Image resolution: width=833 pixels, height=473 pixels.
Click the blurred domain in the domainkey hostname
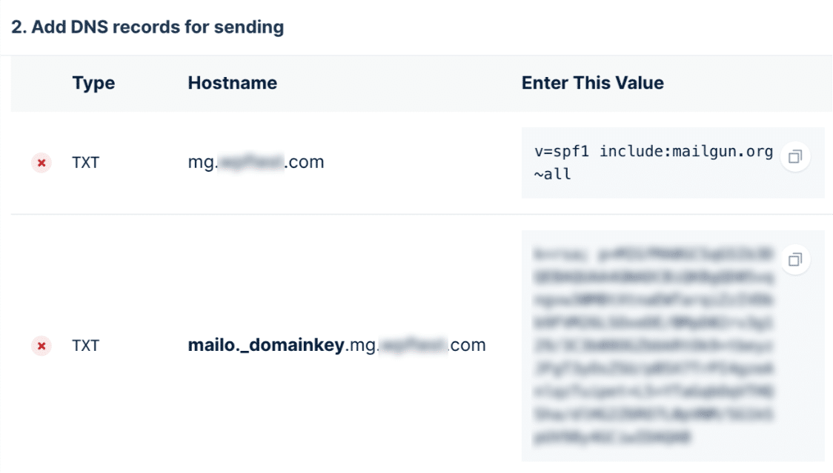[x=413, y=345]
